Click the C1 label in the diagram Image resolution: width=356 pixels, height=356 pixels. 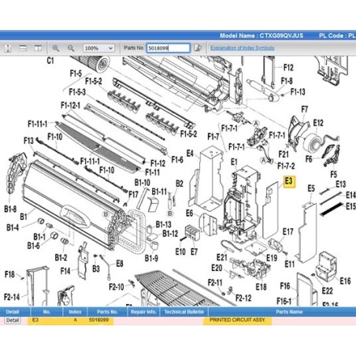50,61
